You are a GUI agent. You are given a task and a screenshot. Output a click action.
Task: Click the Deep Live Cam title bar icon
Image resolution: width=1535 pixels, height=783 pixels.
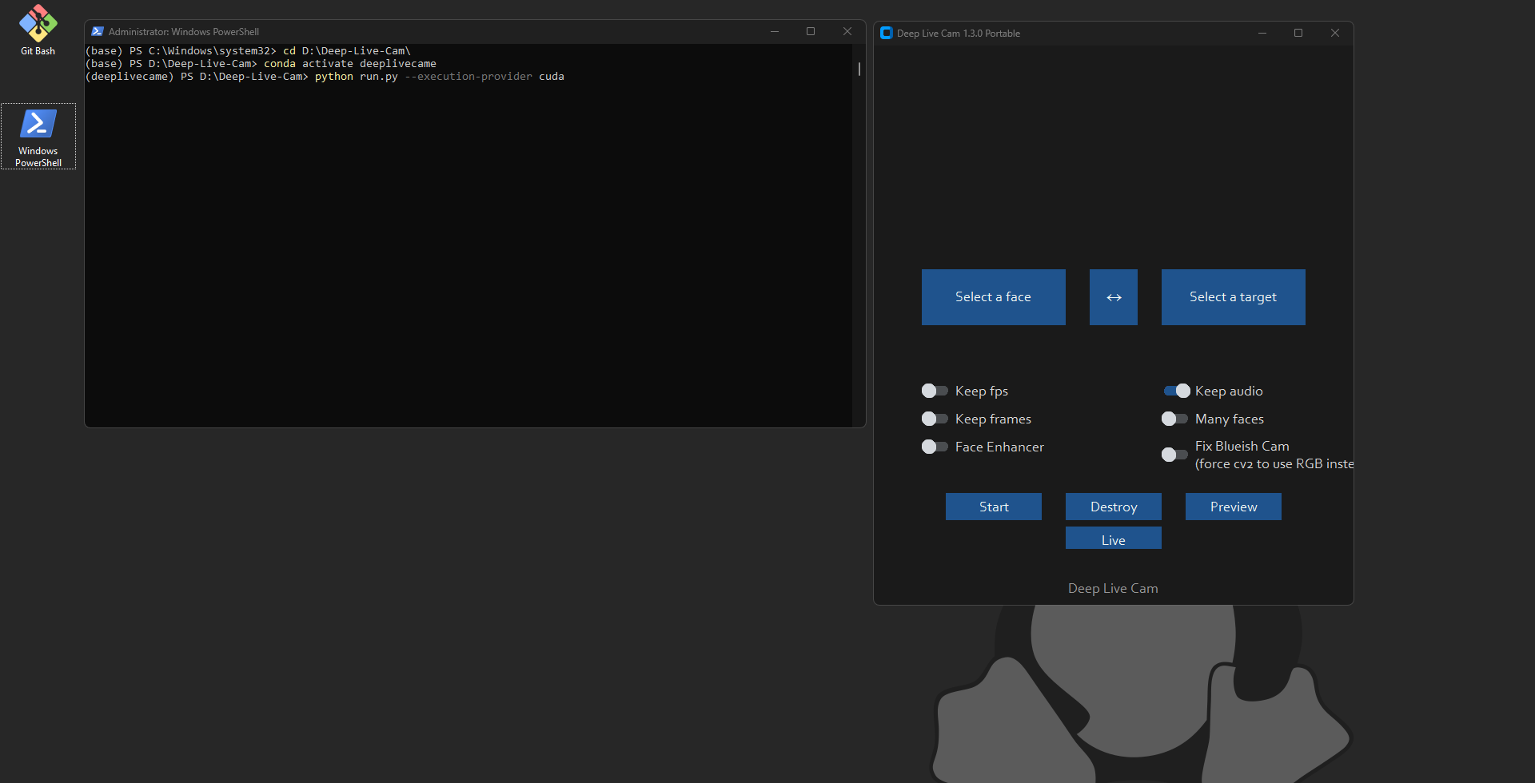[886, 33]
